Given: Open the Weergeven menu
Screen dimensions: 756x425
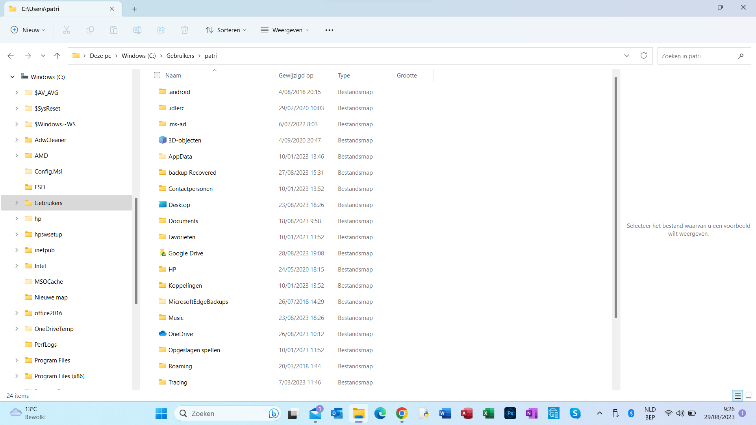Looking at the screenshot, I should click(x=285, y=30).
